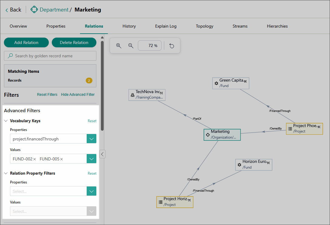The width and height of the screenshot is (330, 225).
Task: Click the Hide Advanced Filter link
Action: click(78, 95)
